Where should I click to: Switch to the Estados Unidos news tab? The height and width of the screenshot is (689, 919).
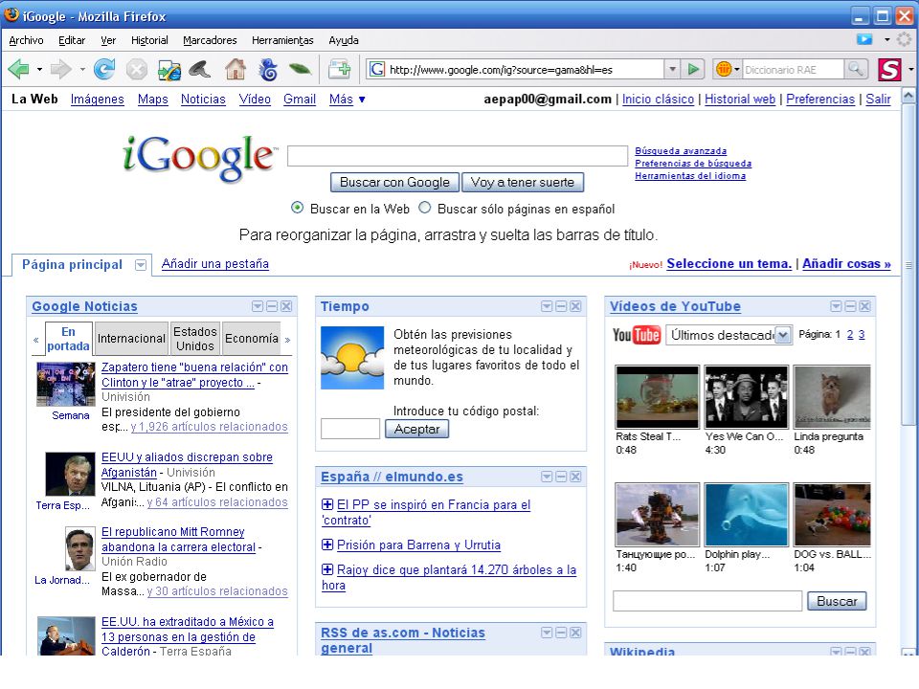[x=195, y=338]
